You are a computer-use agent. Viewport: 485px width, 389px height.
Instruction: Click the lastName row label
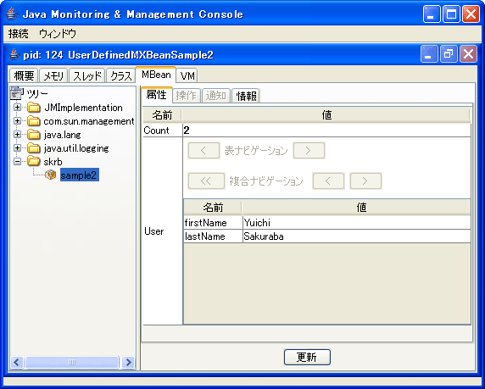(213, 236)
